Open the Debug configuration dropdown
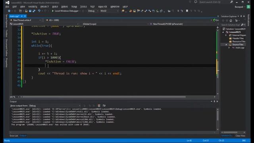Screen dimensions: 254x143 coord(93,11)
